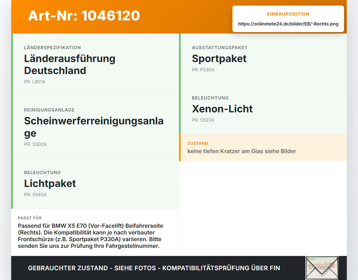Click the Art-Nr: 1046120 heading

click(x=84, y=16)
